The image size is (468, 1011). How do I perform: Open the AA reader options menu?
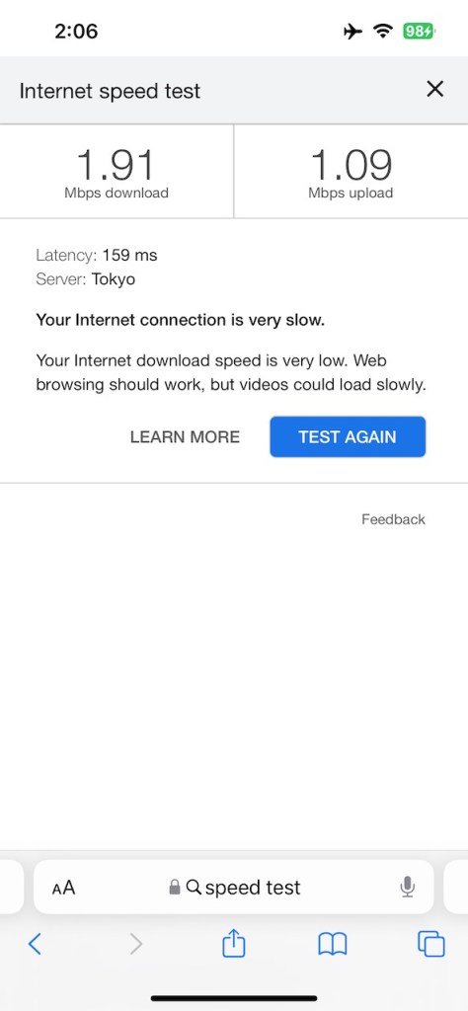(x=64, y=888)
